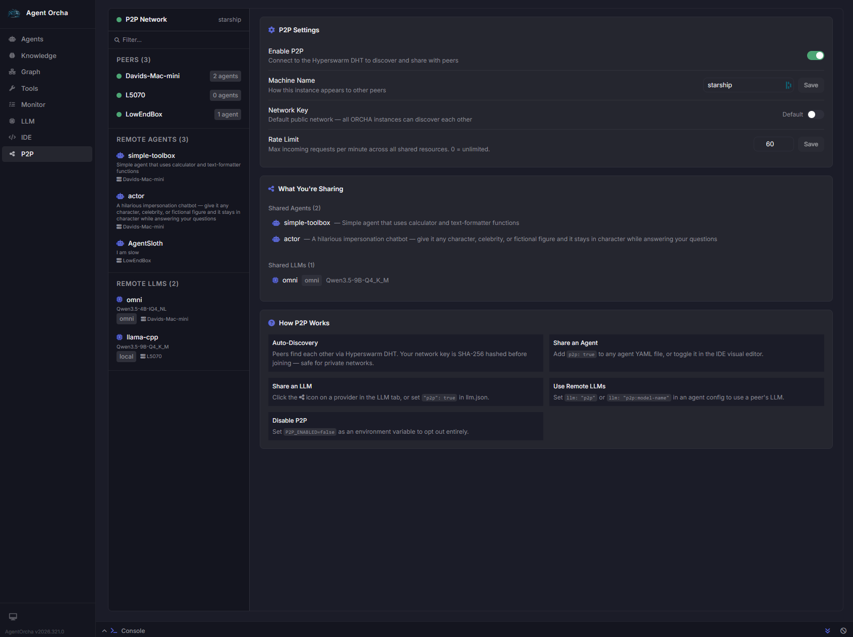This screenshot has width=853, height=637.
Task: Disable the Enable P2P toggle
Action: point(815,55)
